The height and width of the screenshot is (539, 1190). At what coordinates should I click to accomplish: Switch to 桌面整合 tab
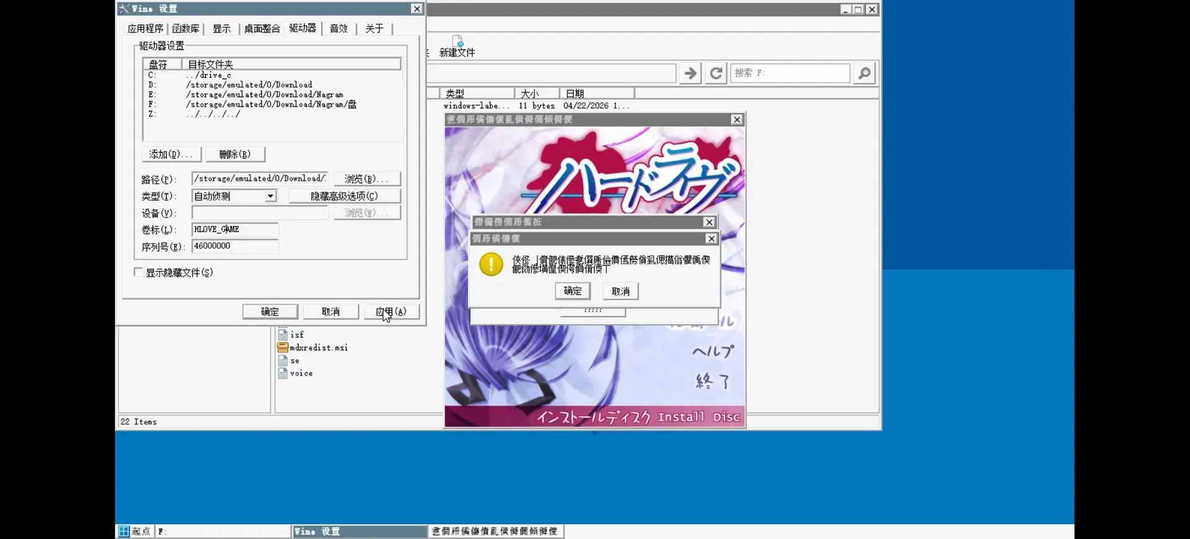(x=262, y=28)
